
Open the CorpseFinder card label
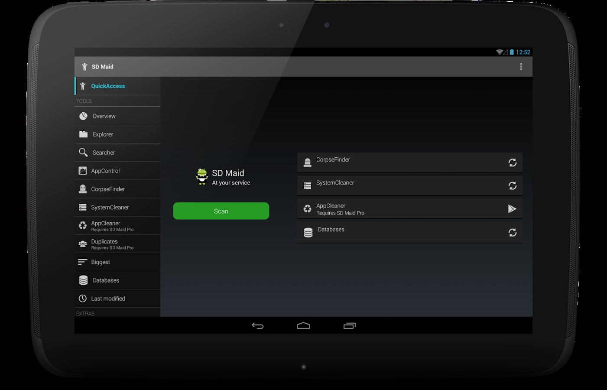click(333, 159)
